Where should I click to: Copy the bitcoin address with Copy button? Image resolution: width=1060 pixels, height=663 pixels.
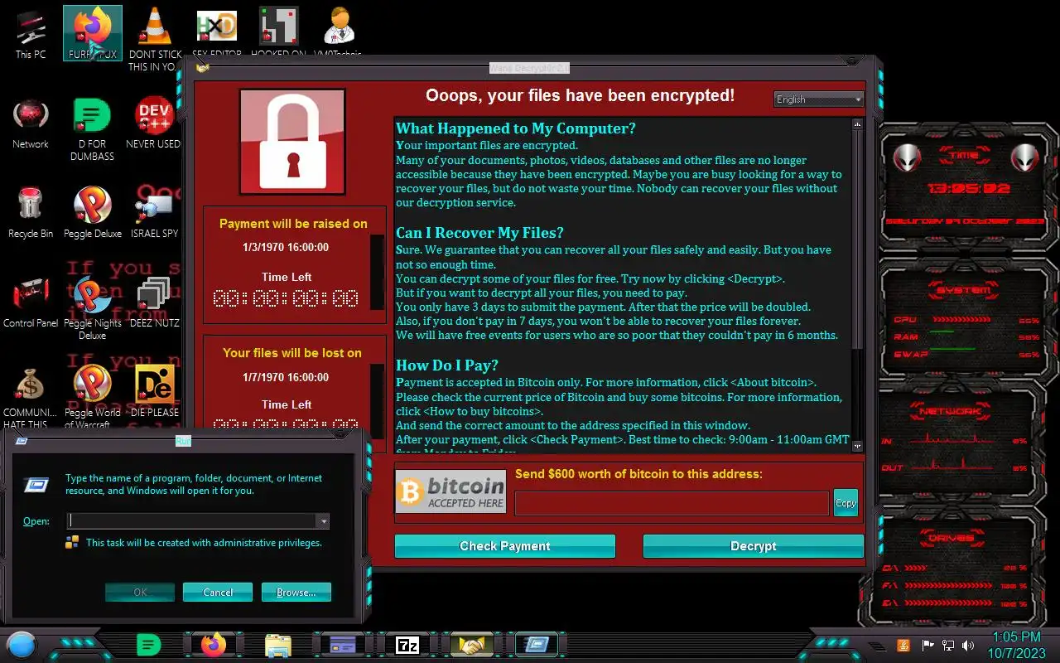tap(846, 503)
